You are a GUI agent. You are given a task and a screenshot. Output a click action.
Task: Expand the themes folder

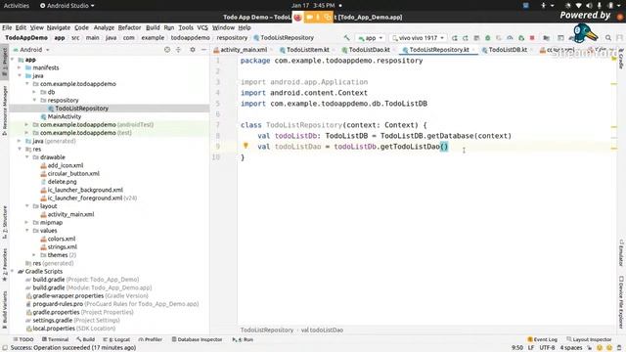34,255
